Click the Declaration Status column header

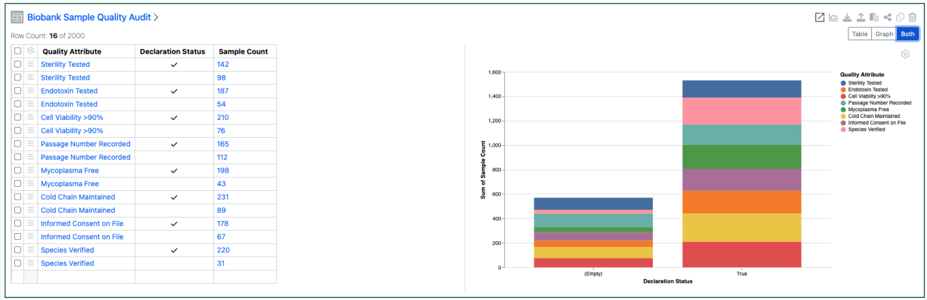coord(172,51)
